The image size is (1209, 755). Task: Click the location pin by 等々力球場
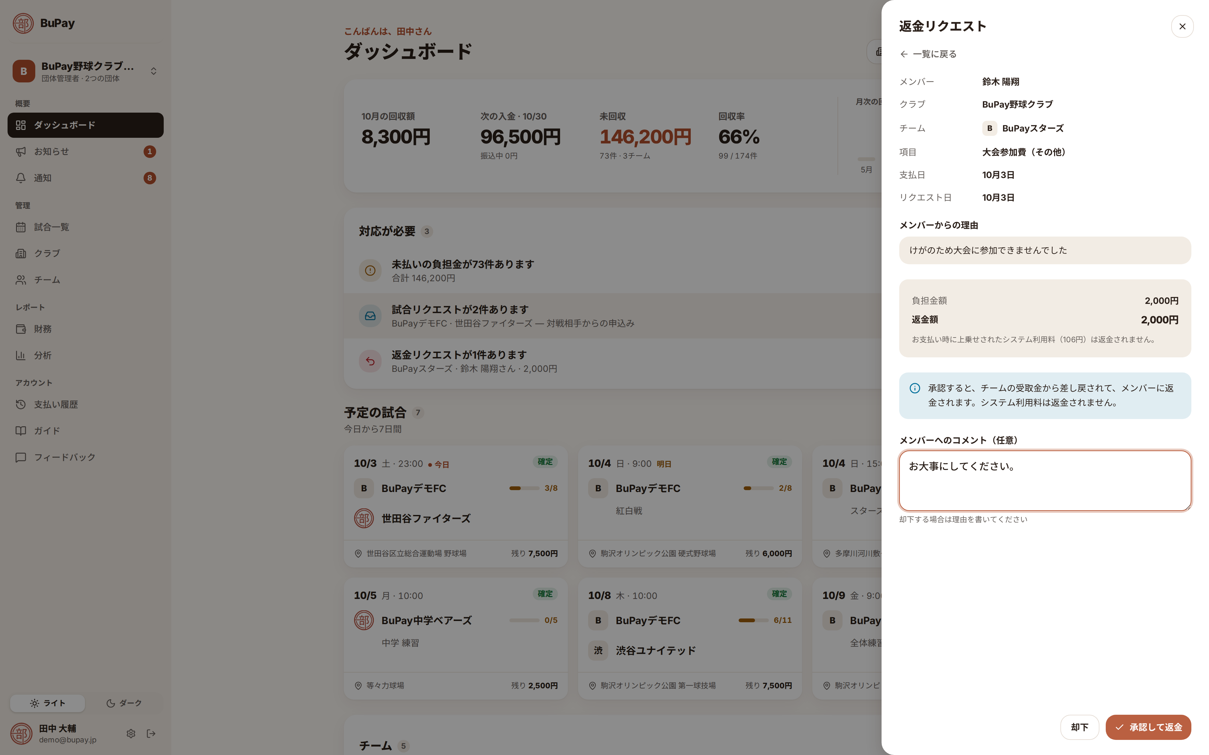pos(358,685)
